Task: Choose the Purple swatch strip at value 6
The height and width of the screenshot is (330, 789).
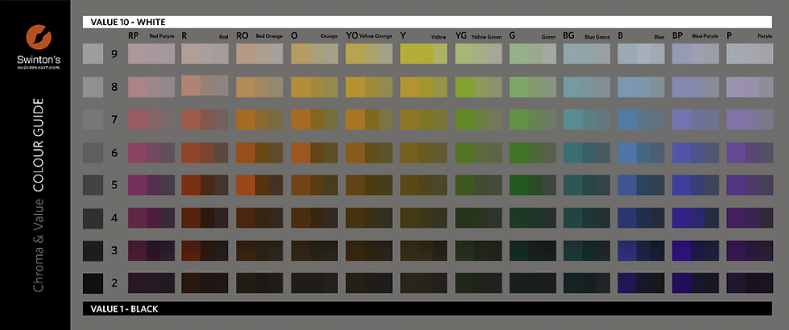Action: point(750,152)
